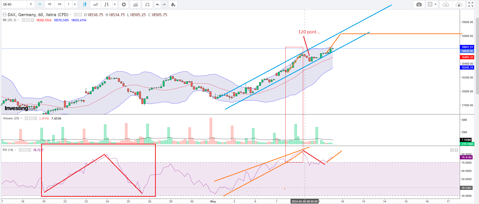
Task: Add a new price alert
Action: click(173, 4)
